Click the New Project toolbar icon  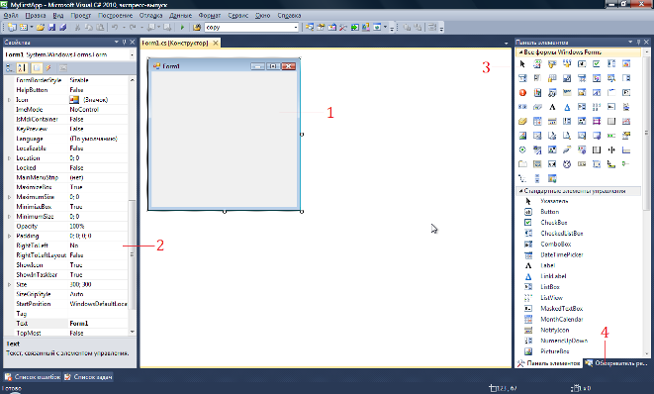(x=12, y=27)
